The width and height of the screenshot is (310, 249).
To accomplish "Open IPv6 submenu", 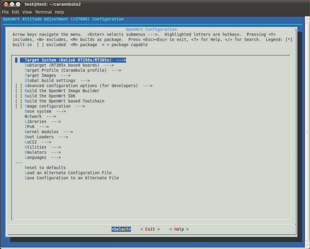I will coord(37,127).
